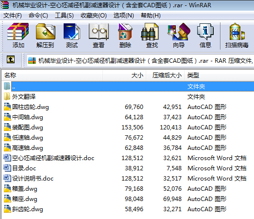254x219 pixels.
Task: Open the View (查看) toolbar icon
Action: pos(99,32)
